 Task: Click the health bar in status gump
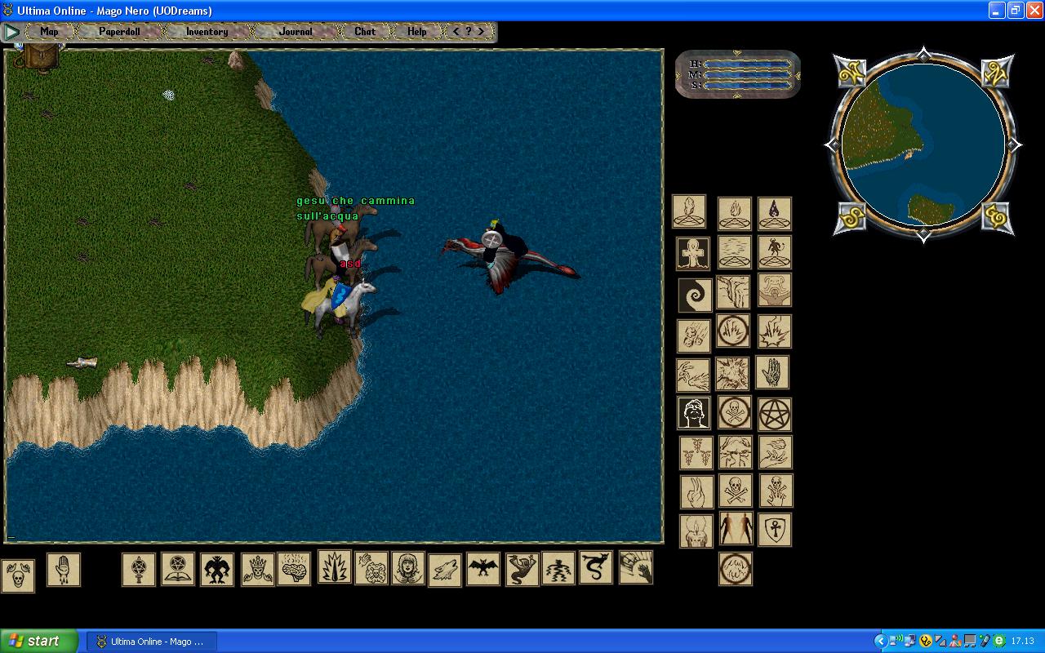click(x=746, y=64)
